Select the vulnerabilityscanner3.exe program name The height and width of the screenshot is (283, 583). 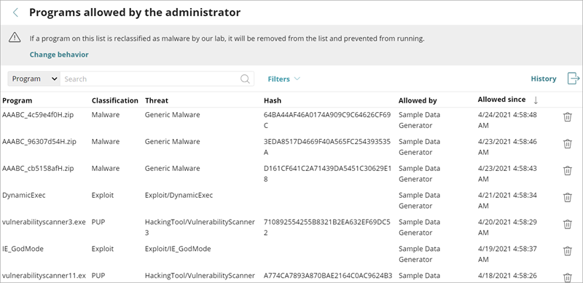pyautogui.click(x=44, y=222)
